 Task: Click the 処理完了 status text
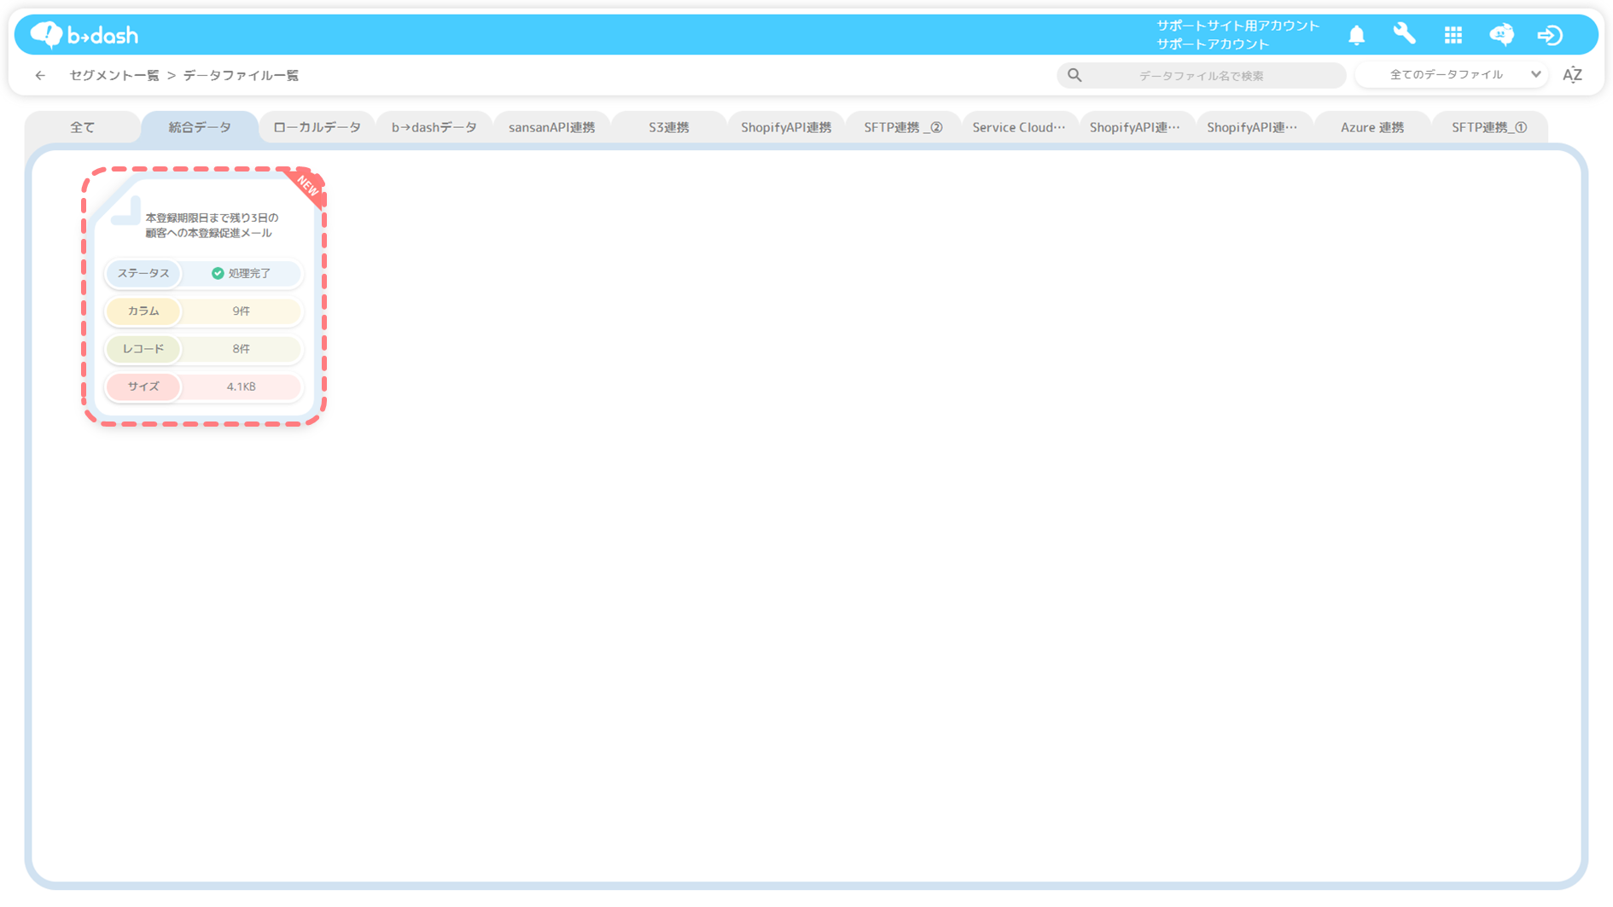point(249,273)
